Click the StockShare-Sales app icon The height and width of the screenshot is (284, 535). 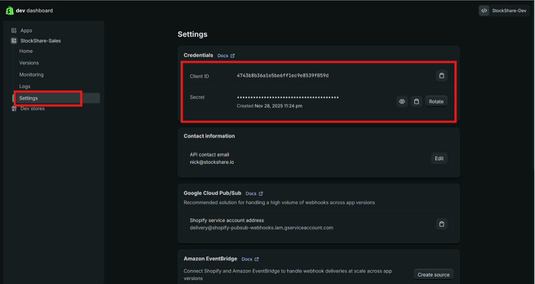(14, 41)
